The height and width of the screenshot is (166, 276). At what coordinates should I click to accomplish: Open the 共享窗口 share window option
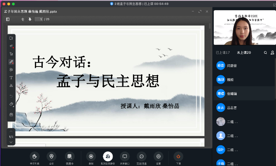tap(125, 156)
